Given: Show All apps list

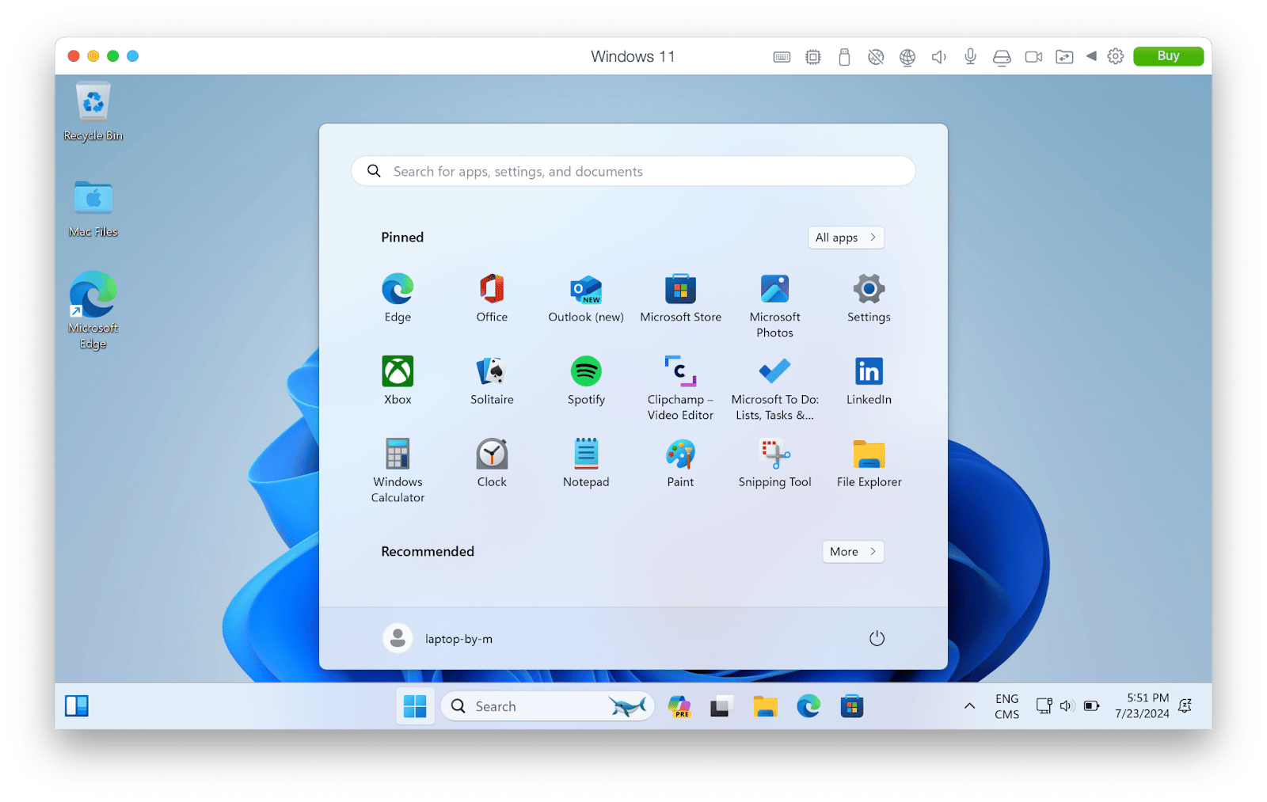Looking at the screenshot, I should tap(846, 238).
